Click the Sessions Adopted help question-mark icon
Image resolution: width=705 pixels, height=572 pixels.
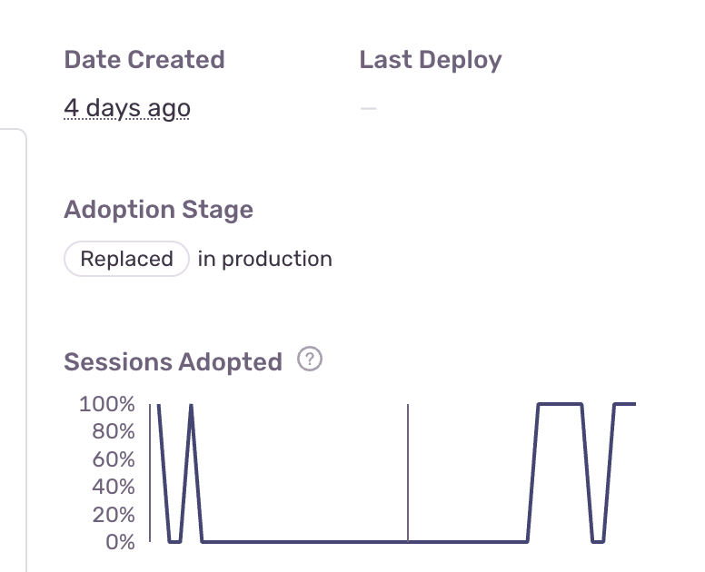tap(311, 360)
